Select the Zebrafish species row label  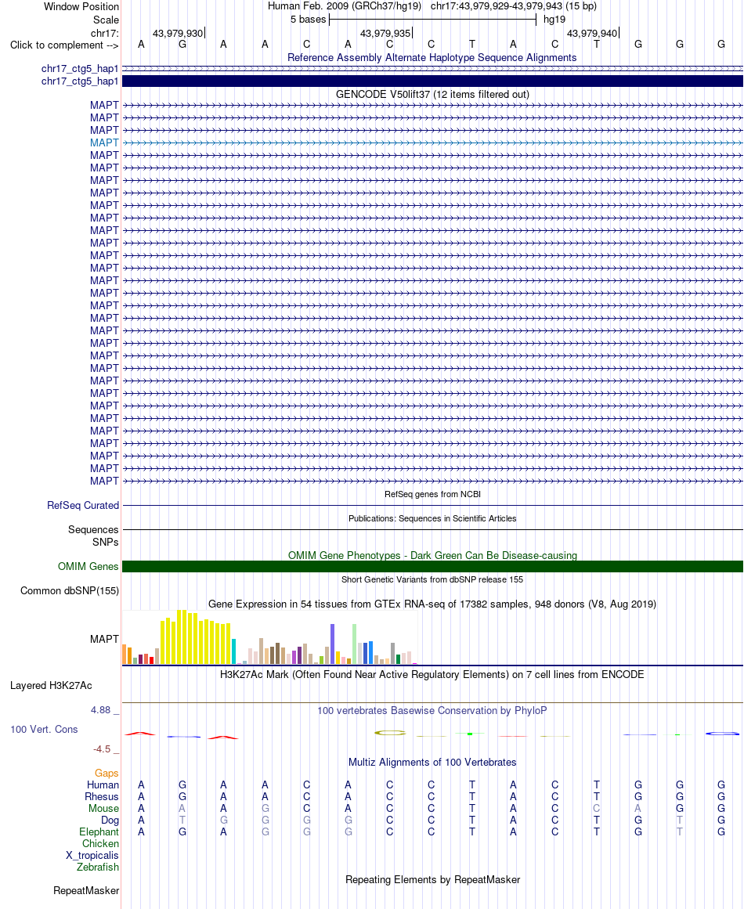97,868
